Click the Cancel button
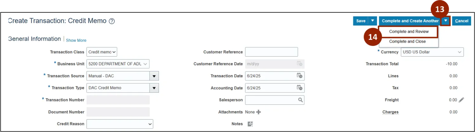 (x=461, y=21)
